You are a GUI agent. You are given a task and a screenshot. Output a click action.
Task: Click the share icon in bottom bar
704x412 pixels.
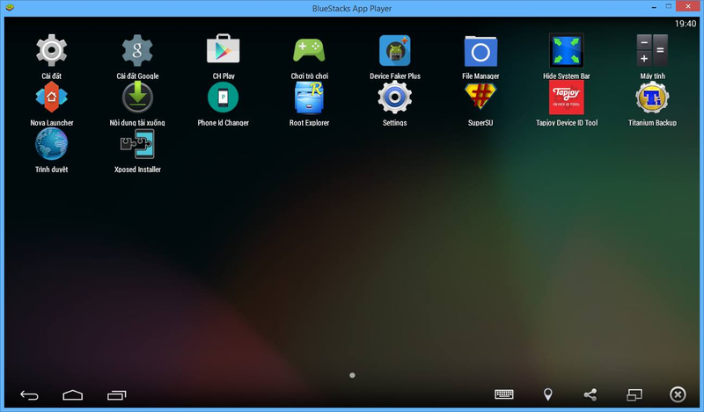(x=590, y=394)
